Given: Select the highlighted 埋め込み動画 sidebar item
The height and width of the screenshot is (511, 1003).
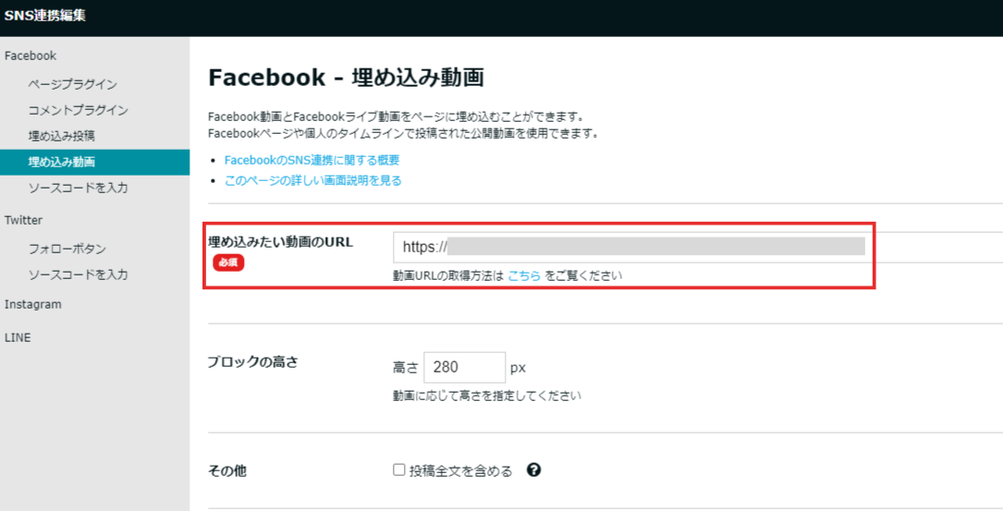Looking at the screenshot, I should [x=94, y=162].
